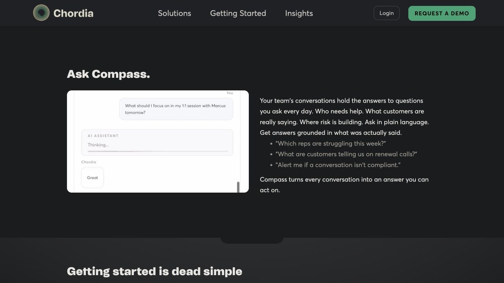Click the Marcus 1:1 session chat message
This screenshot has width=504, height=283.
pos(176,109)
